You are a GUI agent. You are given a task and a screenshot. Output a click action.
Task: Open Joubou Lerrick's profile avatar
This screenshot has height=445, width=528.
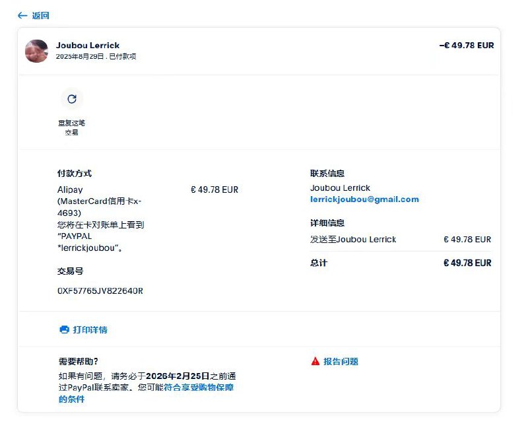click(x=36, y=51)
